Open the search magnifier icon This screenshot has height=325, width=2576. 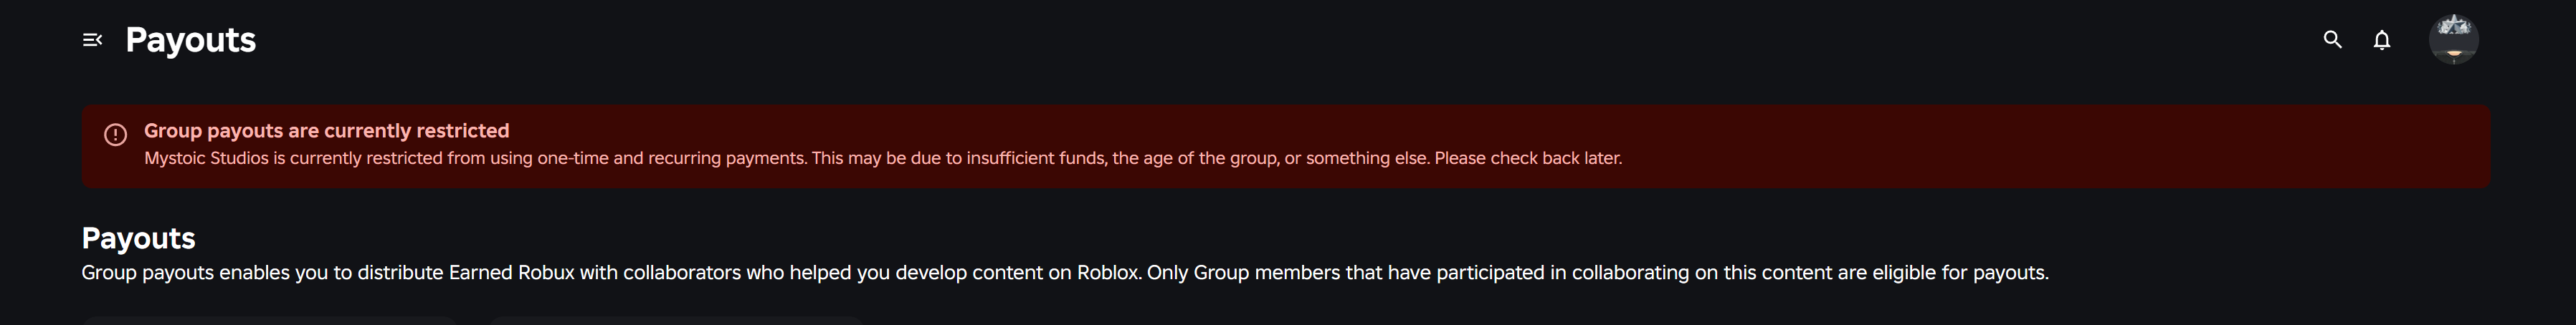2332,40
